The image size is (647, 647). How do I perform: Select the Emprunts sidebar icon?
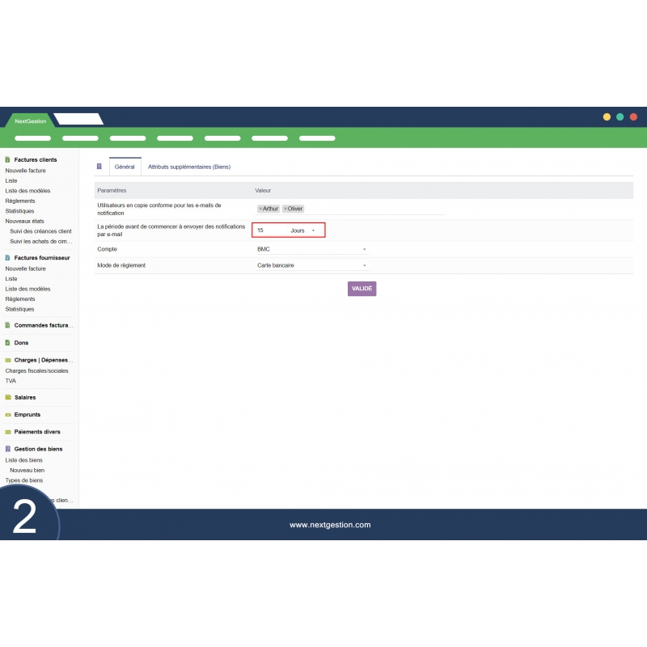pyautogui.click(x=7, y=414)
